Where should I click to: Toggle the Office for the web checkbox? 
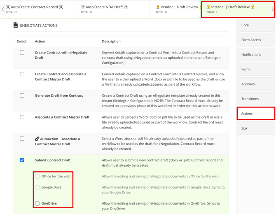point(37,177)
